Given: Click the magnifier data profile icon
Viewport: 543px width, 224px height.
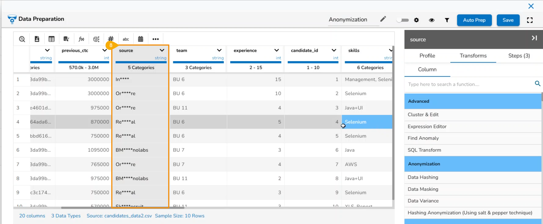Looking at the screenshot, I should (x=22, y=39).
